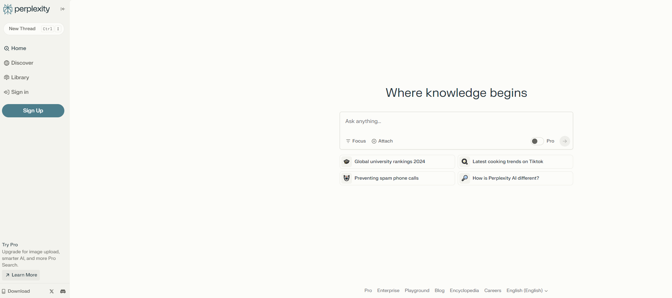This screenshot has height=298, width=672.
Task: Click the Ask anything input field
Action: [x=456, y=122]
